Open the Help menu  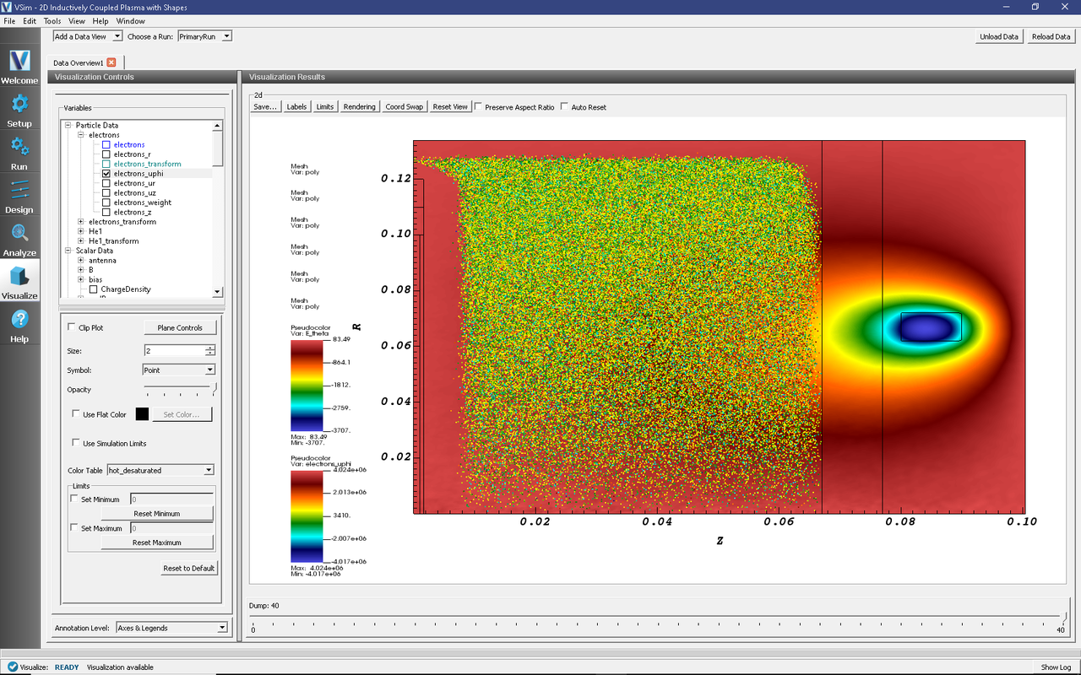100,21
